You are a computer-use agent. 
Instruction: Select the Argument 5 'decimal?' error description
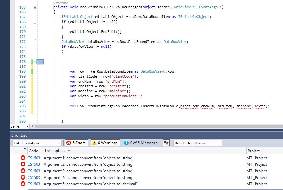click(x=91, y=184)
